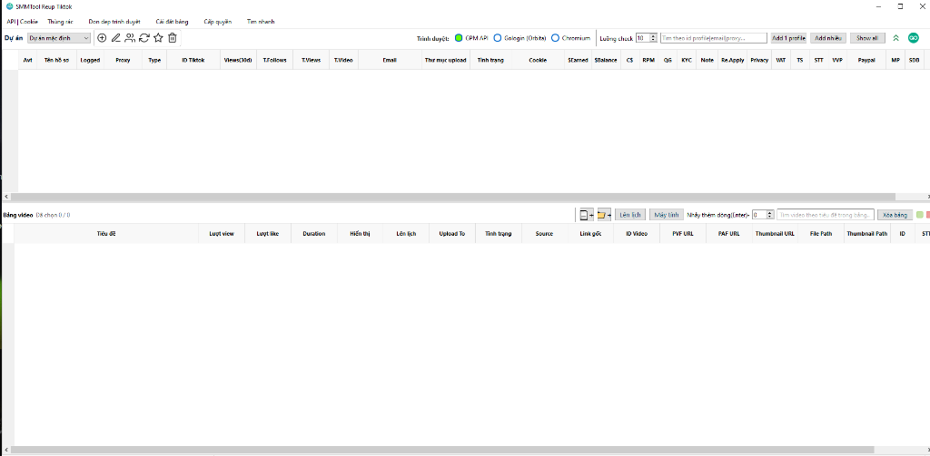Click the ID Tiktok column header
Image resolution: width=930 pixels, height=456 pixels.
pyautogui.click(x=193, y=60)
